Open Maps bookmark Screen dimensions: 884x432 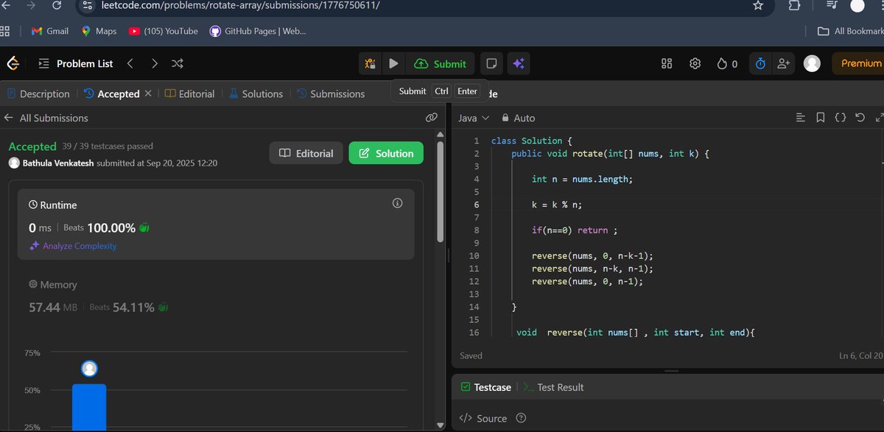point(99,31)
